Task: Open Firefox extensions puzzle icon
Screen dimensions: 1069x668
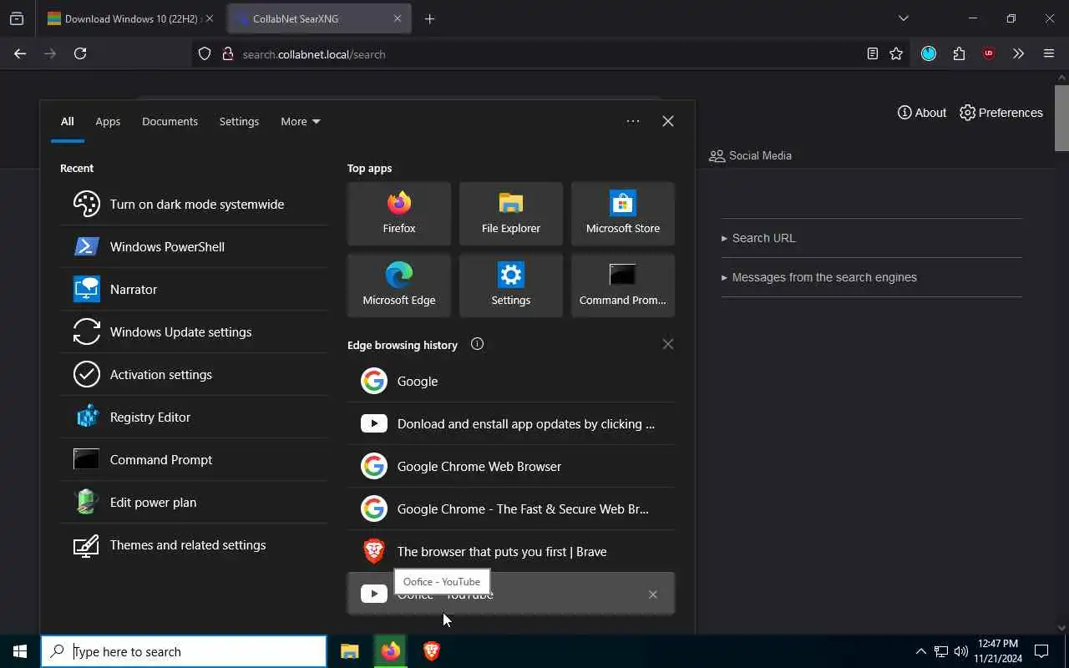Action: (x=959, y=53)
